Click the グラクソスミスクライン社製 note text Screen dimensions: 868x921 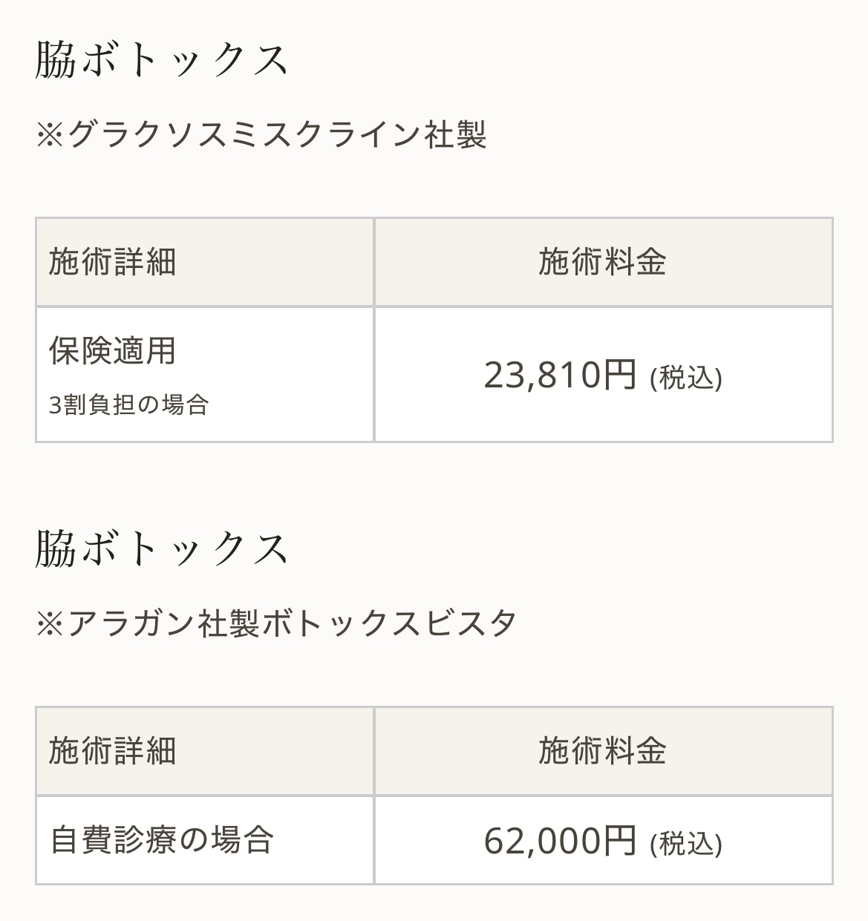click(x=276, y=135)
